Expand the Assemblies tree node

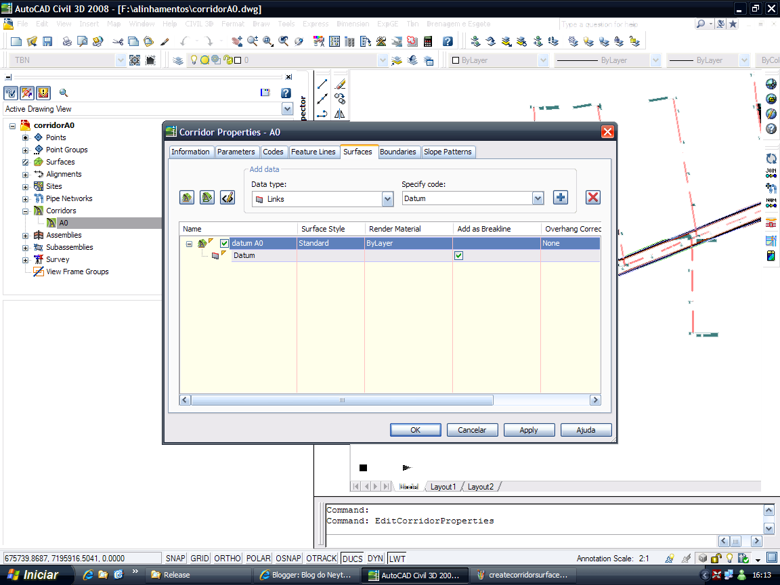coord(25,236)
